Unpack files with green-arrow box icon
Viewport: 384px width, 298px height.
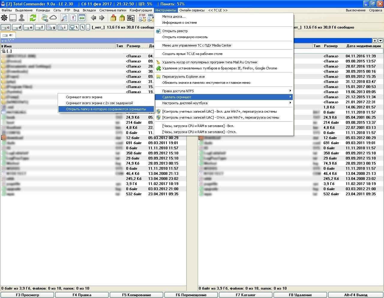click(x=122, y=18)
